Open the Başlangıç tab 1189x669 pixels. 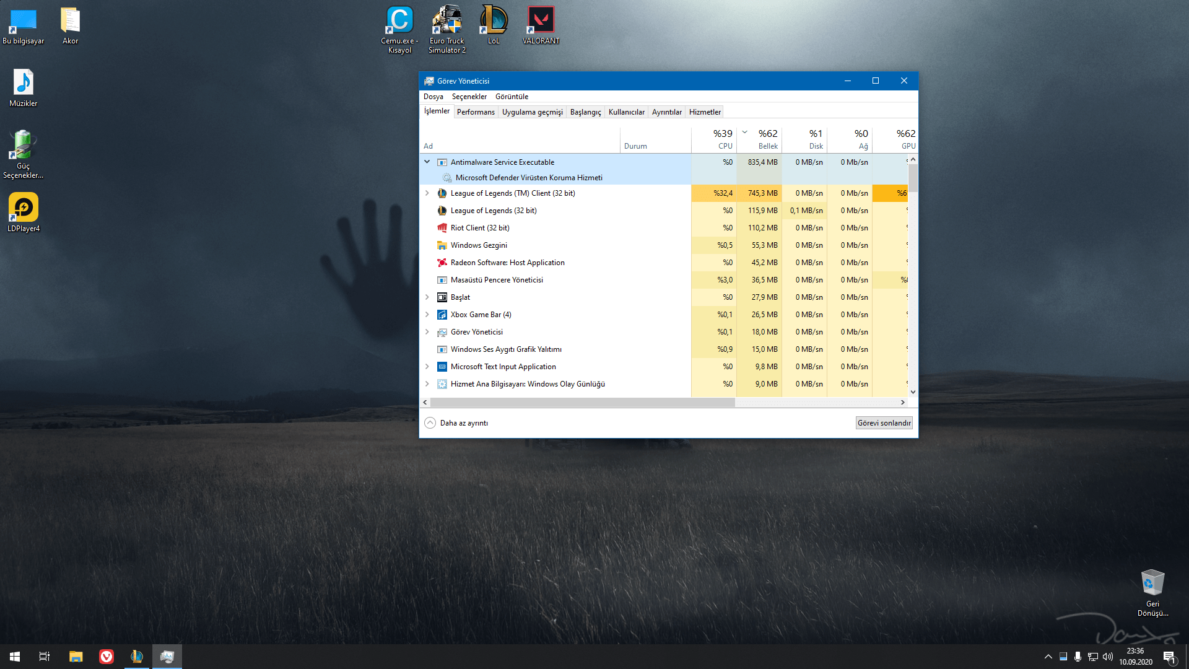point(585,112)
